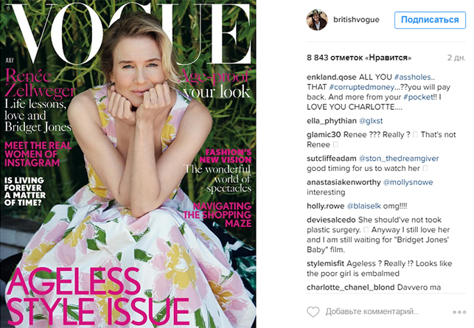Open commenter glamic30 profile
The width and height of the screenshot is (474, 328).
coord(324,135)
